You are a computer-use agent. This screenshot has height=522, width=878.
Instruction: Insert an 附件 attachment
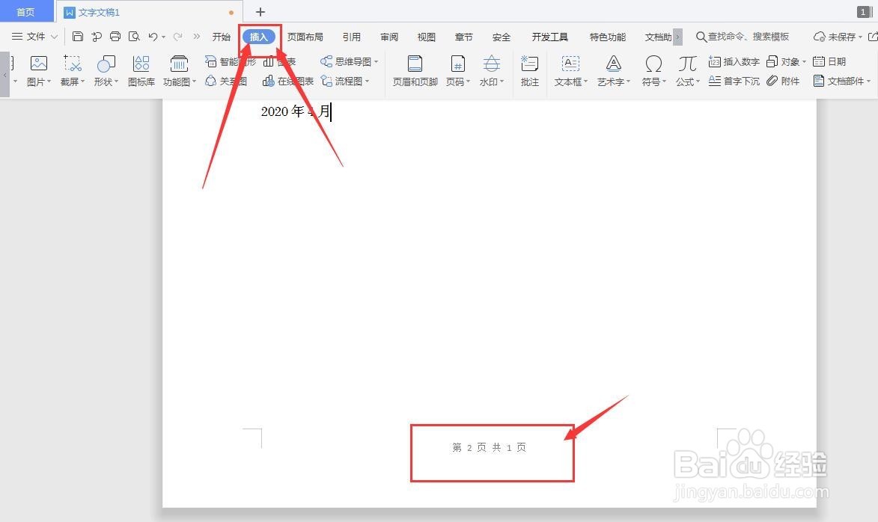click(x=783, y=81)
